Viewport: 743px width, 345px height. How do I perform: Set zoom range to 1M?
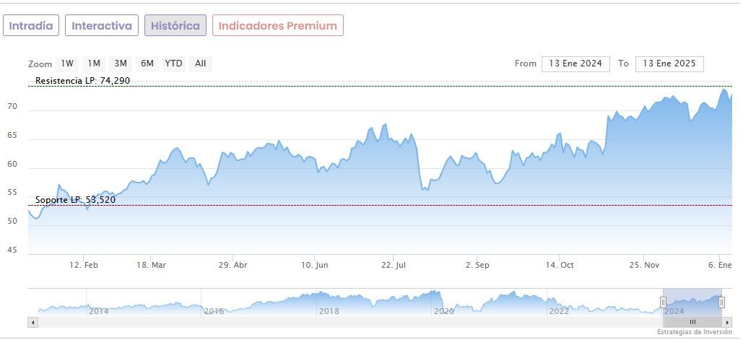[x=94, y=64]
